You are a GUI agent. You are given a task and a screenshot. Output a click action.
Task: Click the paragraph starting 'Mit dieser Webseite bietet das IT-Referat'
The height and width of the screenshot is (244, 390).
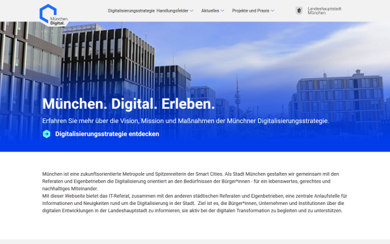click(x=194, y=203)
